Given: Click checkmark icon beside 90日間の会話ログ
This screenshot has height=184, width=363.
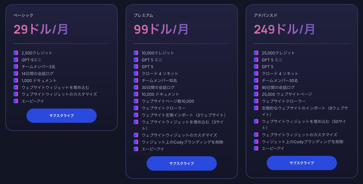Looking at the screenshot, I should (256, 88).
